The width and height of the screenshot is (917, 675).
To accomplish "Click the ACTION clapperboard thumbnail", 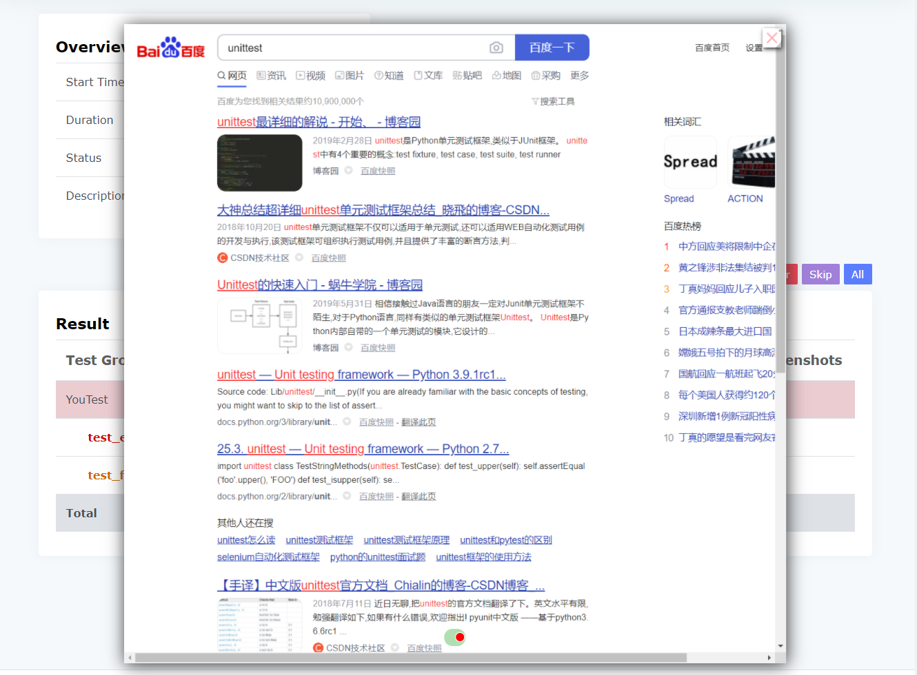I will point(752,162).
